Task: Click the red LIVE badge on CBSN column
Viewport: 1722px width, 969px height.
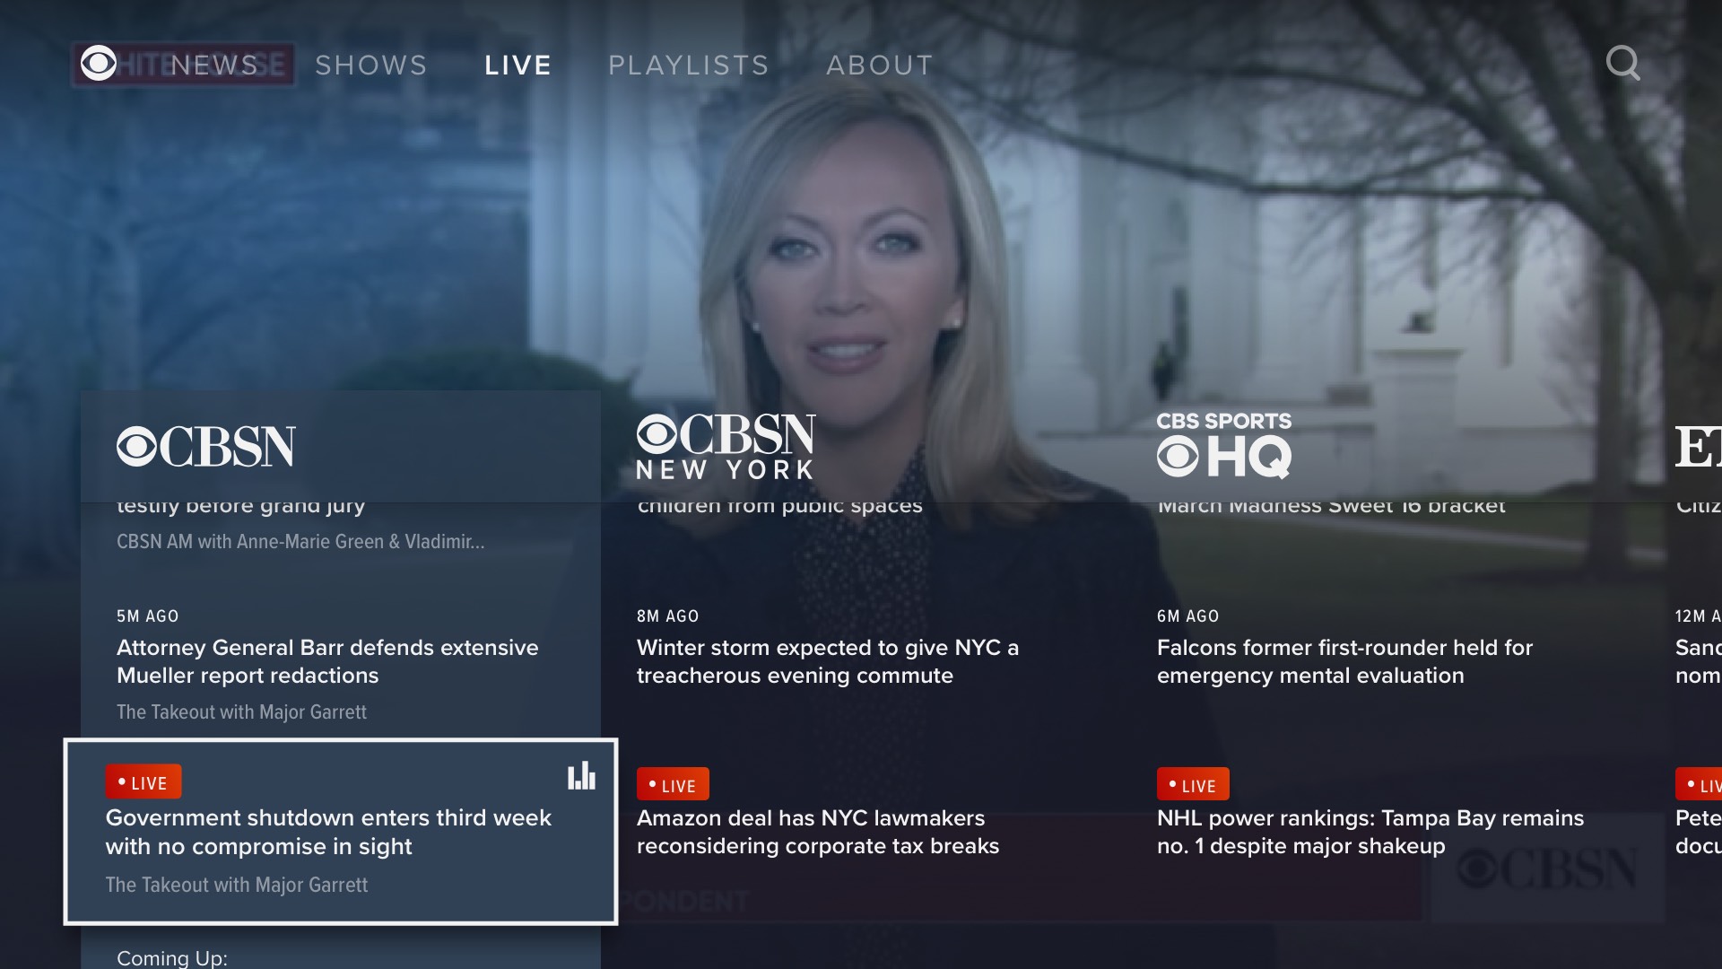Action: 143,781
